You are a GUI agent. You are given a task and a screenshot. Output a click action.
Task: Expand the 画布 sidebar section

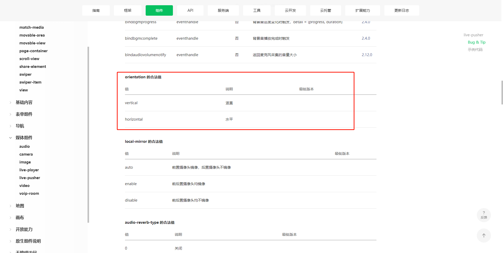coord(20,217)
